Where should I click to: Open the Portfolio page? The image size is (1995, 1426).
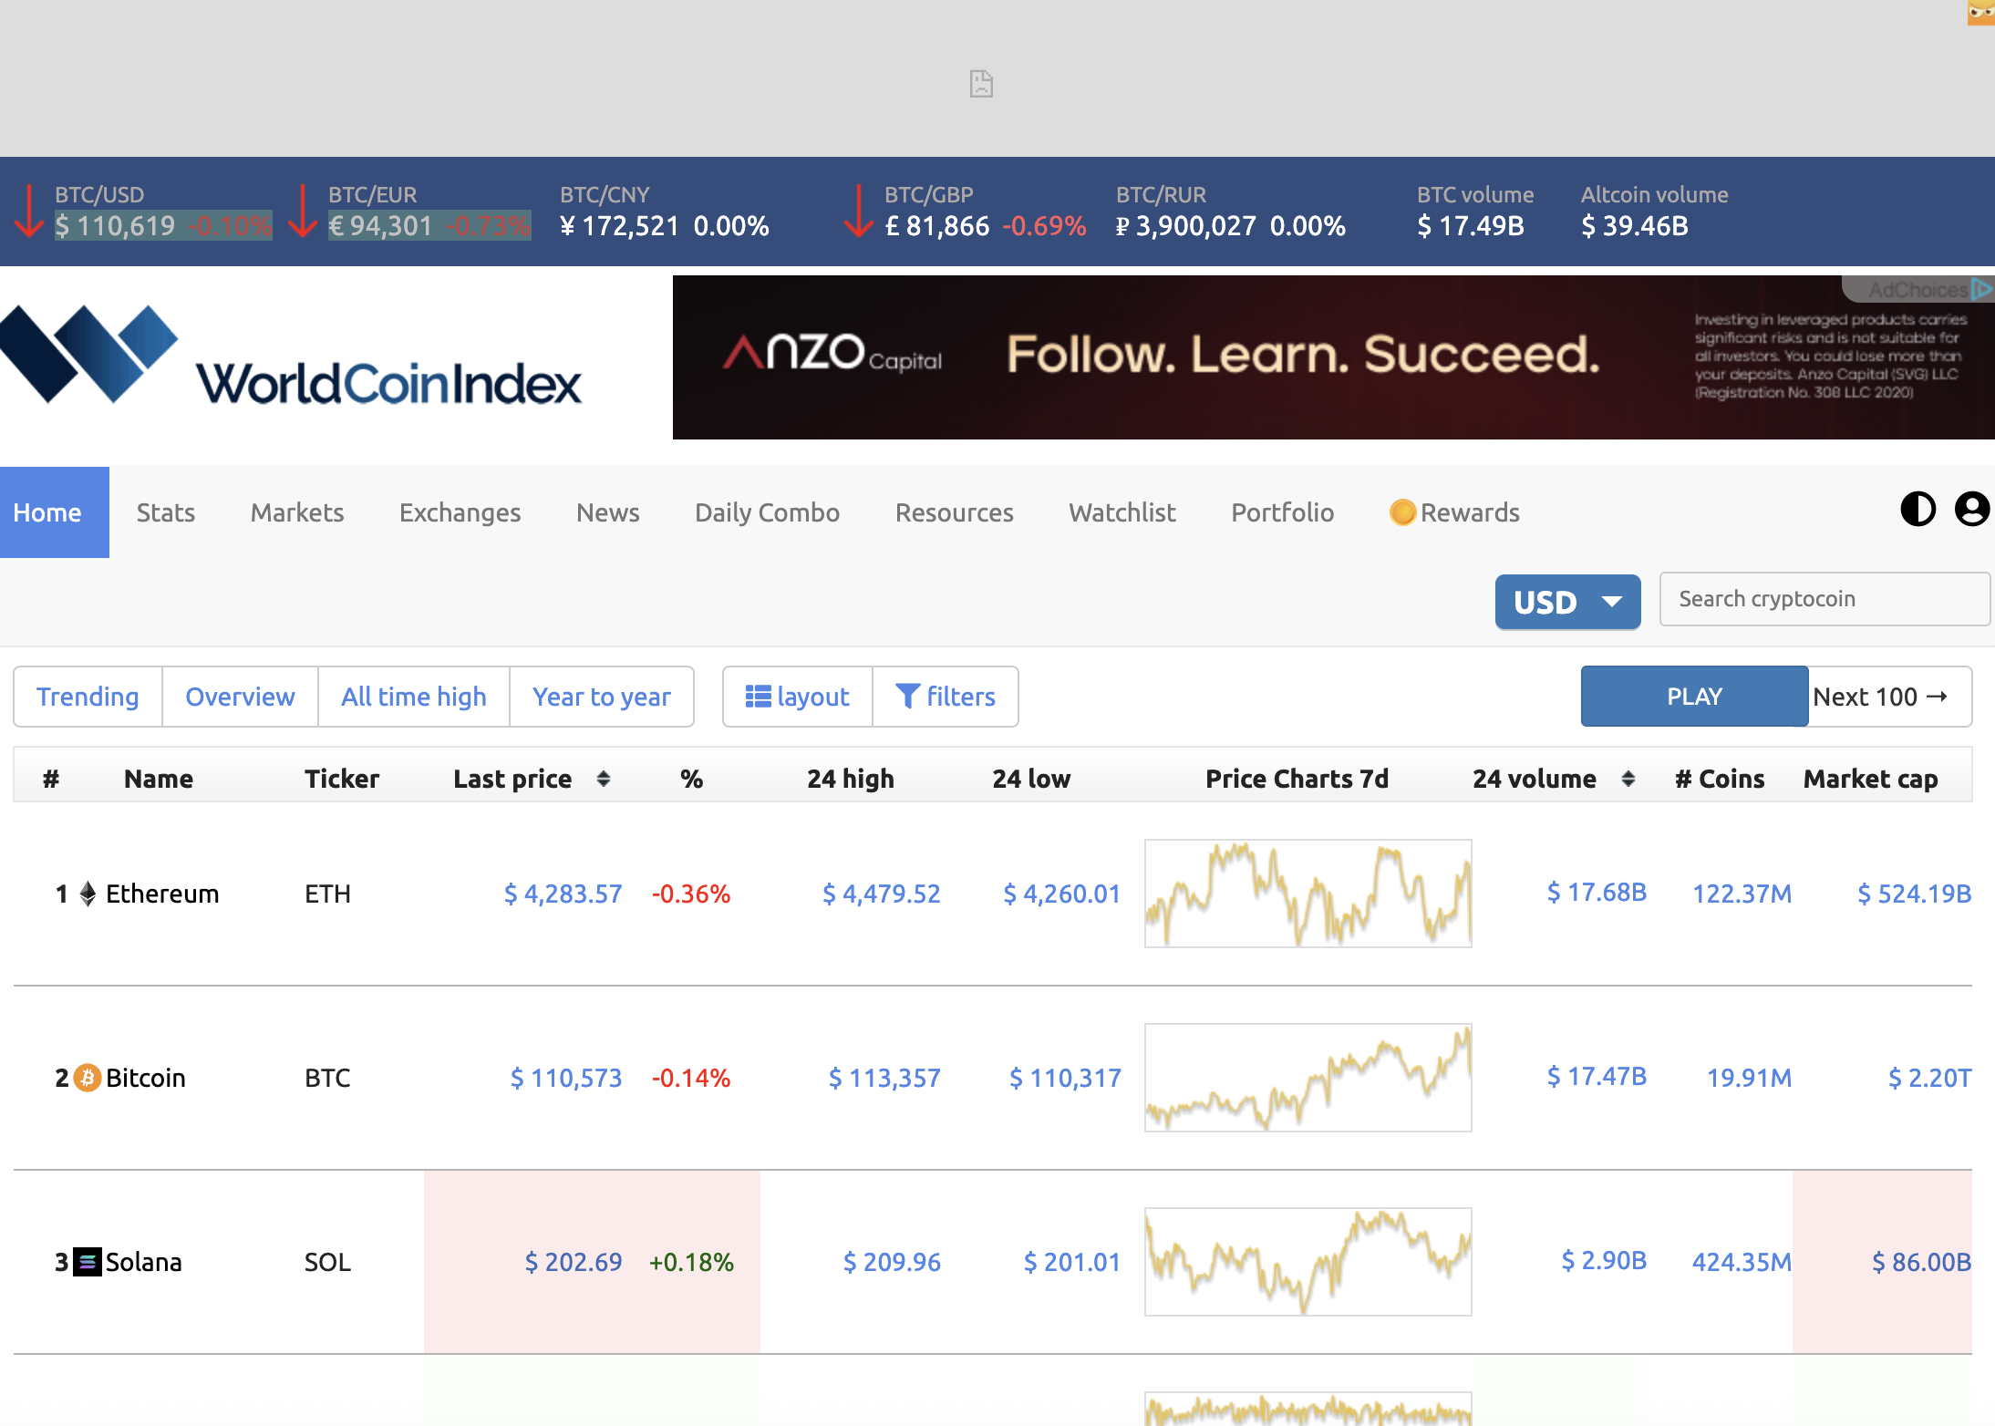[1282, 512]
